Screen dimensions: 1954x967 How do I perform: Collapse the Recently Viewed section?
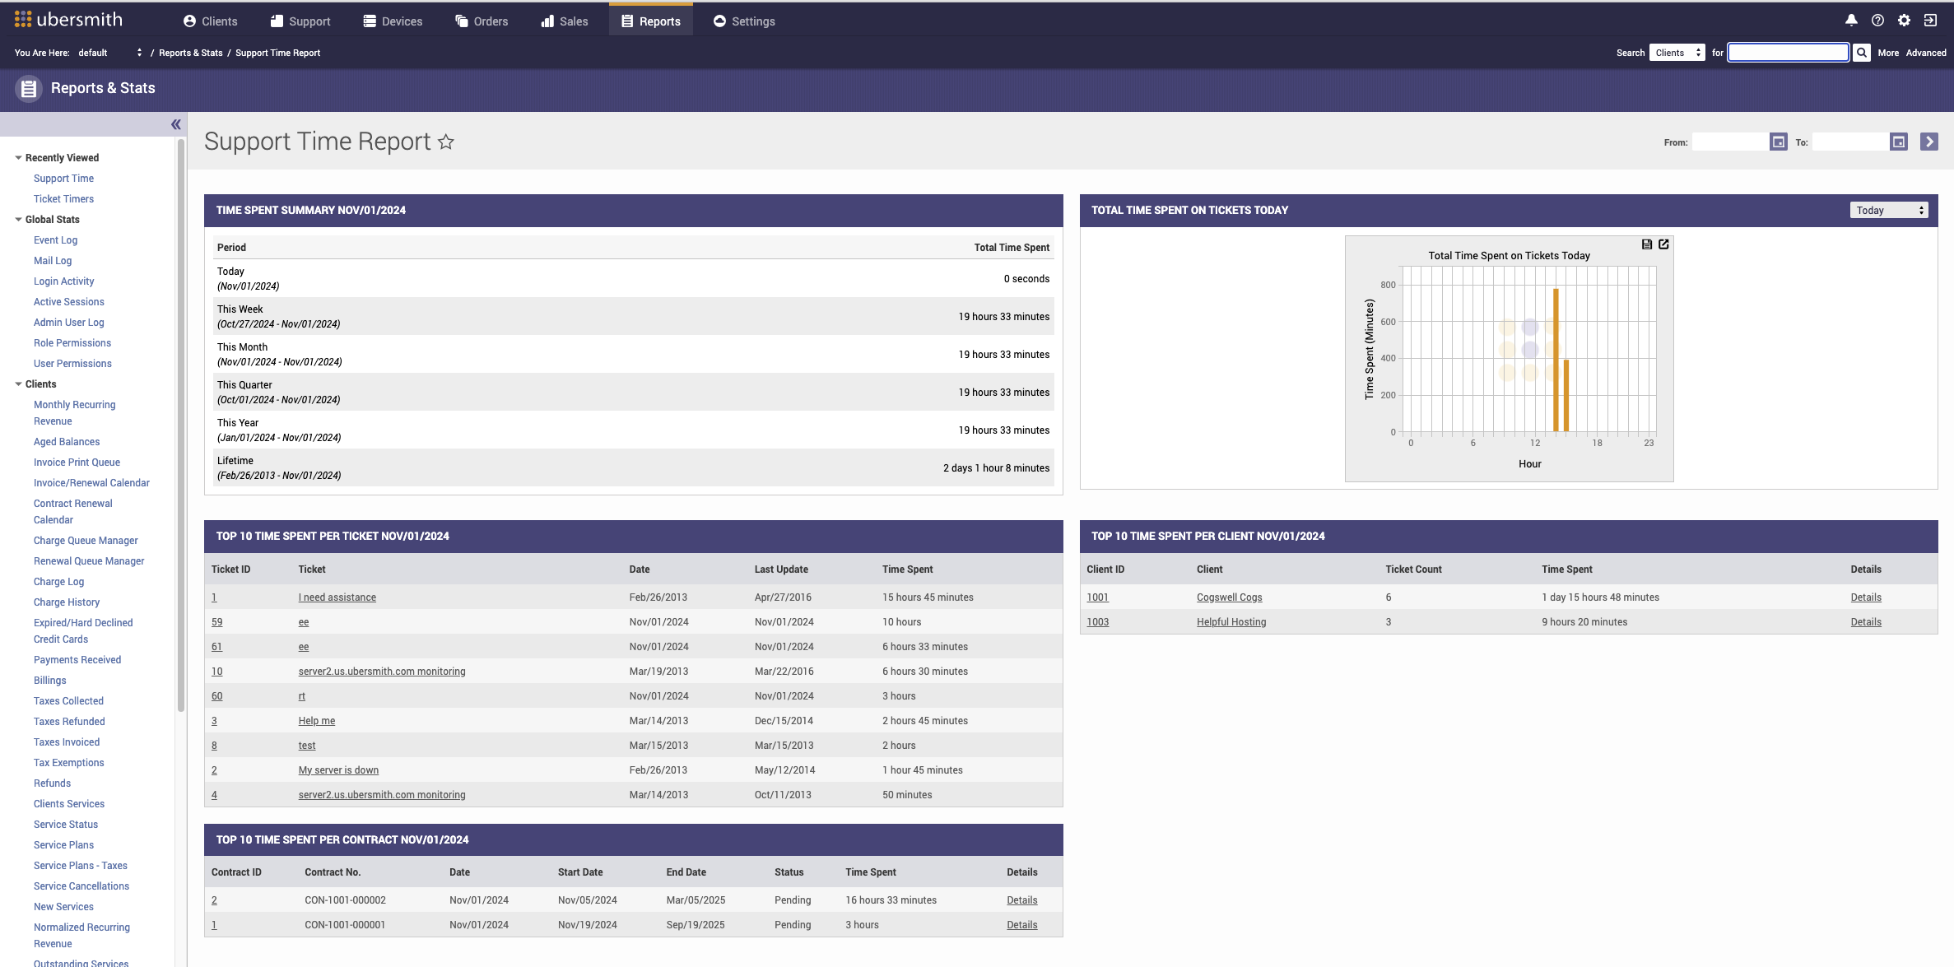click(x=18, y=158)
